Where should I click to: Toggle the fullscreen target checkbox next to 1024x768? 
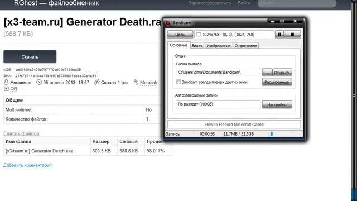point(199,35)
